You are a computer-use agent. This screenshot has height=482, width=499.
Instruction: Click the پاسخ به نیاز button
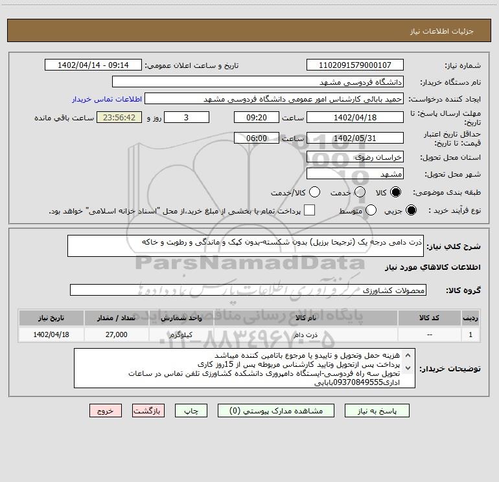pos(377,411)
